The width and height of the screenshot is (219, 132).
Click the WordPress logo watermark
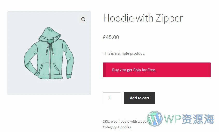[x=155, y=119]
